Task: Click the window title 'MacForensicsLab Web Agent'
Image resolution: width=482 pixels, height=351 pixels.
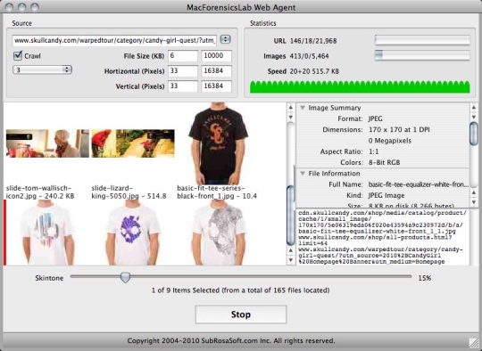Action: 241,7
